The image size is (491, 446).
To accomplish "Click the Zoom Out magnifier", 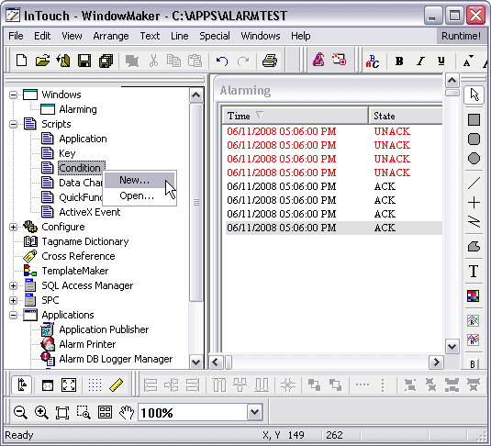I will 20,412.
